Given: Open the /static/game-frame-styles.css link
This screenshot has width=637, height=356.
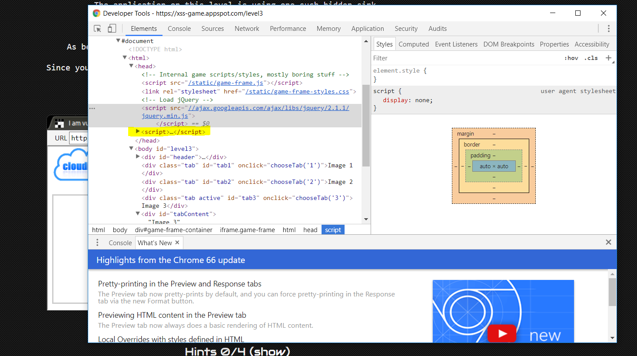Looking at the screenshot, I should coord(297,91).
